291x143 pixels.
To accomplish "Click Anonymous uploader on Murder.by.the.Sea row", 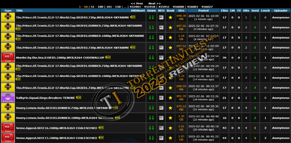I will pyautogui.click(x=280, y=58).
